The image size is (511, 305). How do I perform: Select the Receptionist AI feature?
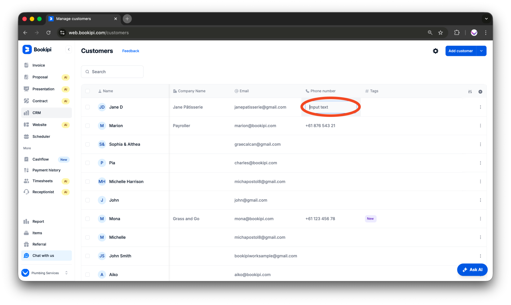(44, 192)
